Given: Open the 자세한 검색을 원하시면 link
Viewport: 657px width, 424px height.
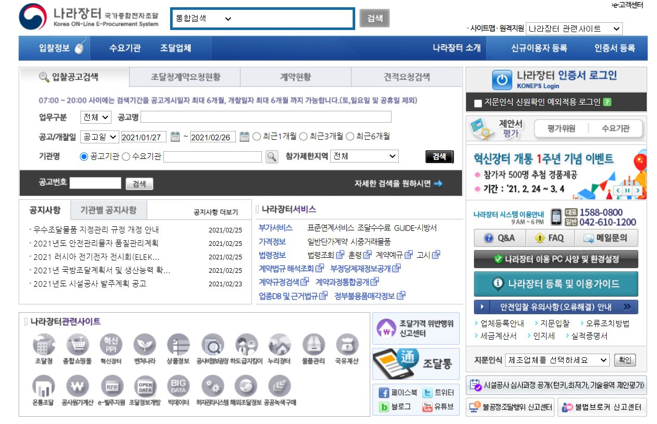Looking at the screenshot, I should pos(398,183).
